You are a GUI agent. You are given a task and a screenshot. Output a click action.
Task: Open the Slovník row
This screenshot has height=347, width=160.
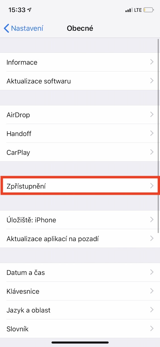coord(80,329)
